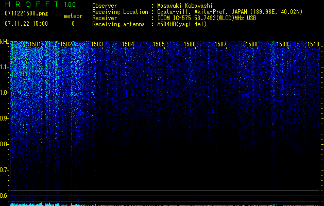Click the 1502 time marker
This screenshot has height=206, width=324.
(66, 44)
